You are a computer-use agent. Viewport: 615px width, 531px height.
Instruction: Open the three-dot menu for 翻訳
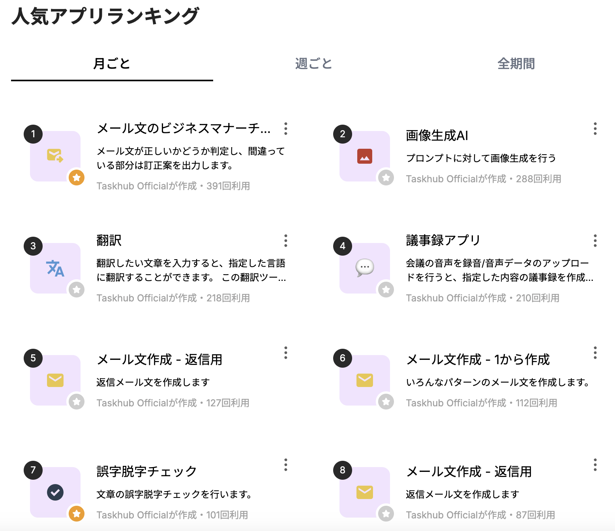[286, 241]
